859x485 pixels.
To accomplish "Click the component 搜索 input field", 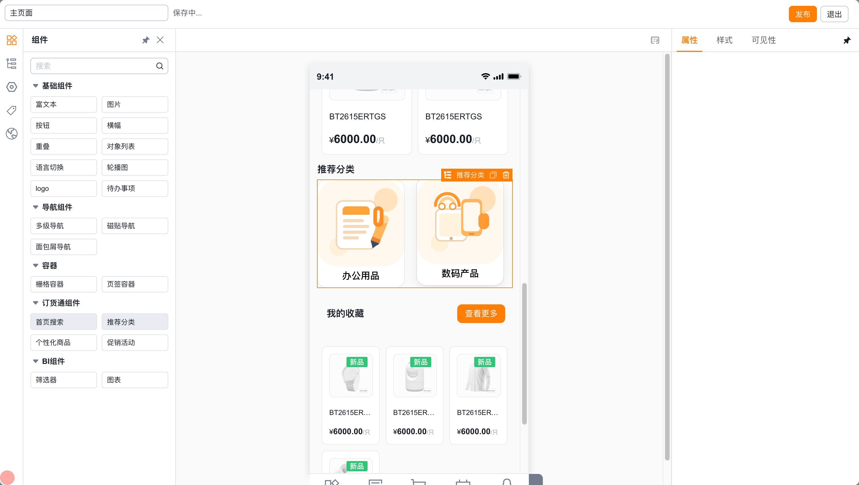I will tap(99, 66).
